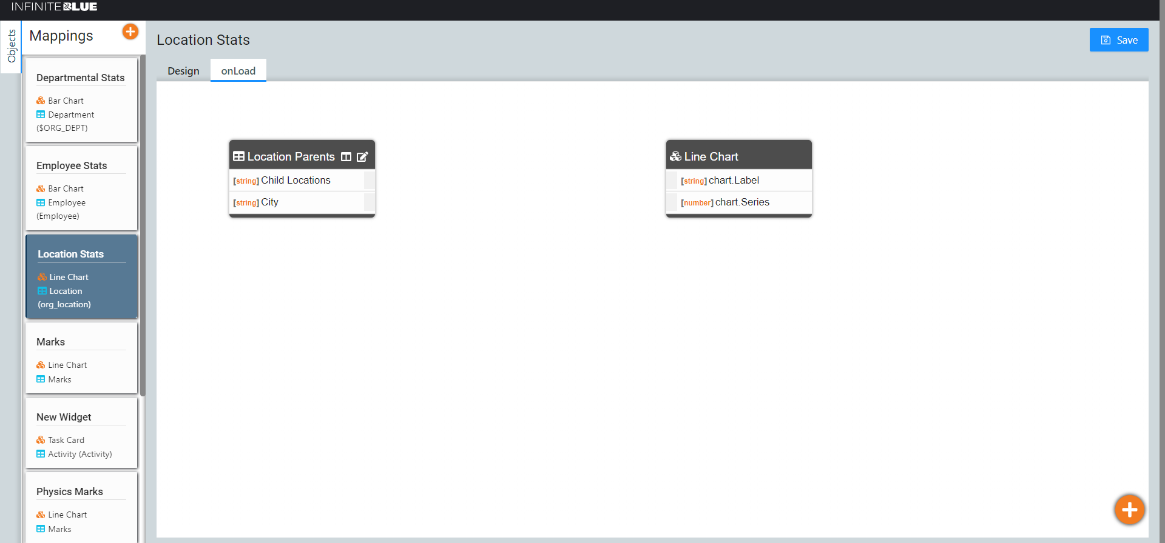The width and height of the screenshot is (1165, 543).
Task: Click the Child Locations output connector
Action: 369,180
